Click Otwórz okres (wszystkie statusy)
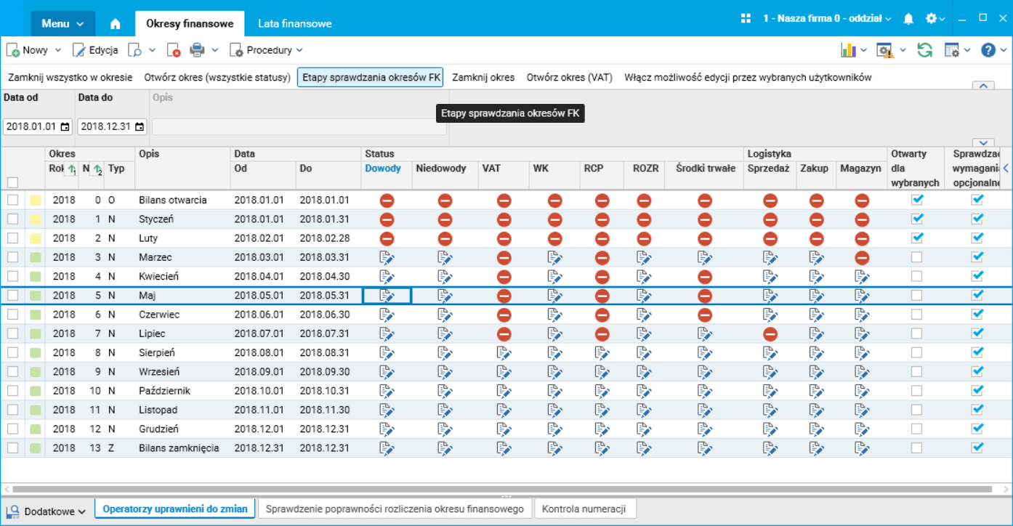The image size is (1013, 526). point(217,77)
